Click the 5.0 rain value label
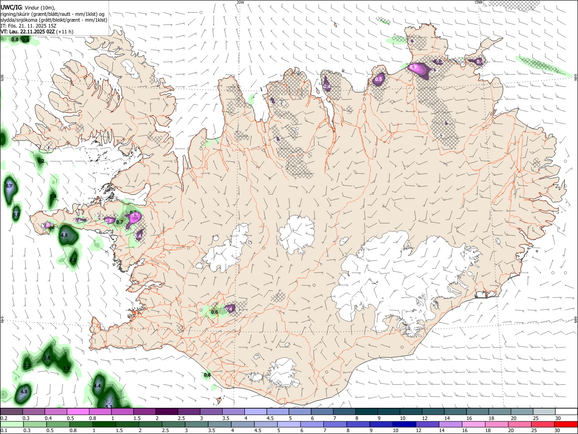This screenshot has width=578, height=434. pyautogui.click(x=16, y=215)
